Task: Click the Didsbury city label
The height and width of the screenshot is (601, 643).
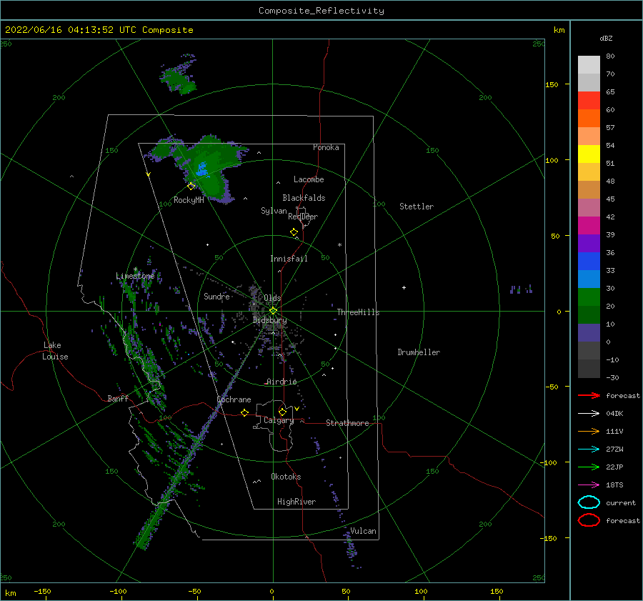Action: (270, 320)
